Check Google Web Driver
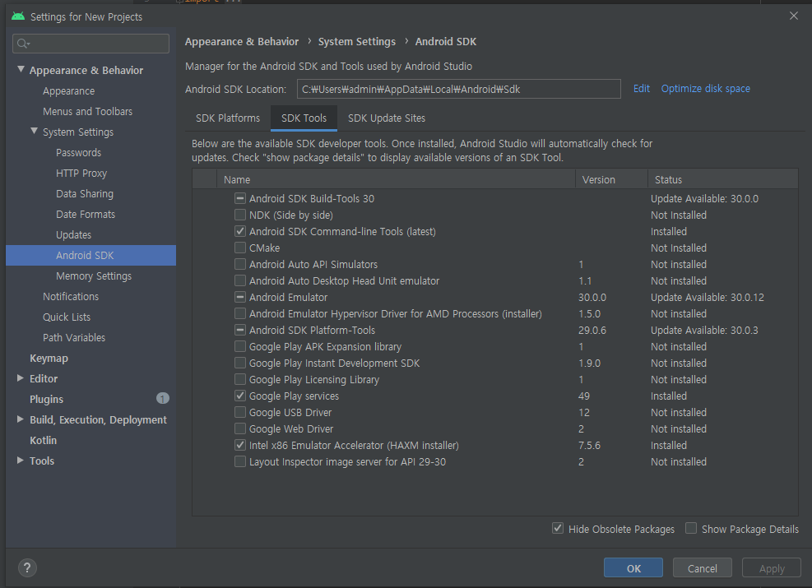 coord(239,428)
